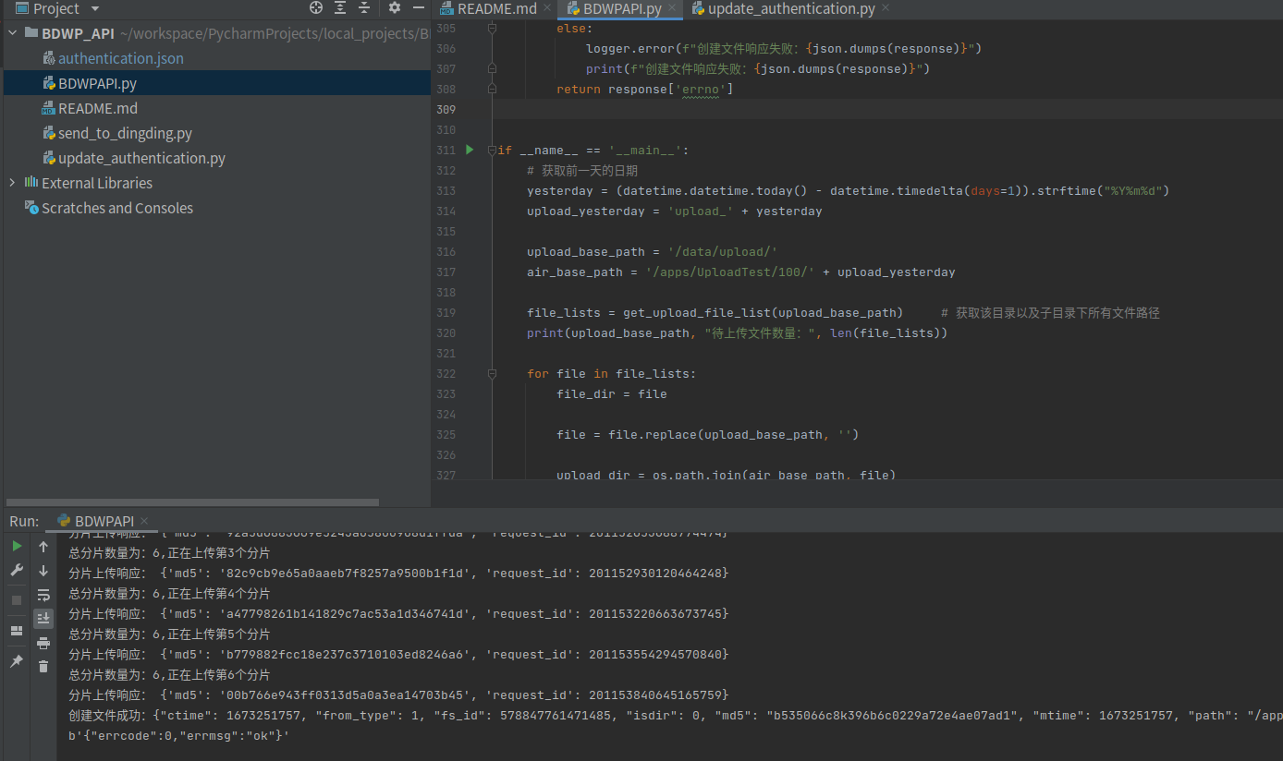Expand External Libraries node
Viewport: 1283px width, 761px height.
click(12, 183)
